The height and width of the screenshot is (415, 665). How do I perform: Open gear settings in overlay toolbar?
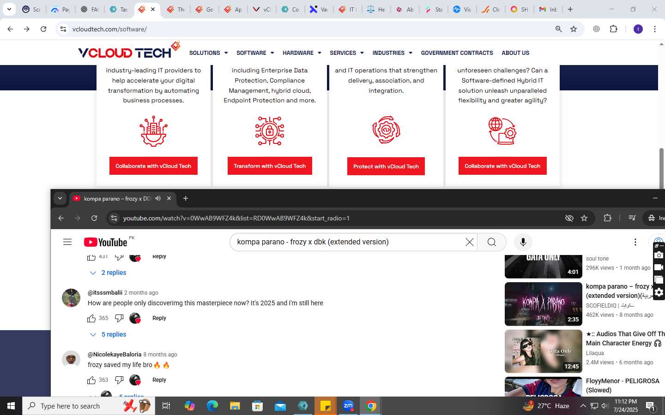[x=659, y=292]
